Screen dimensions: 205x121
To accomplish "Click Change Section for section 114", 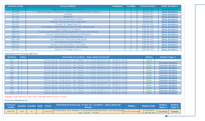I will click(168, 93).
